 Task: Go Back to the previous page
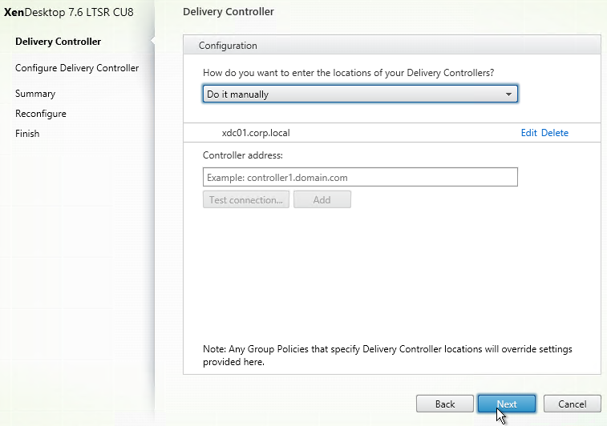(x=445, y=404)
